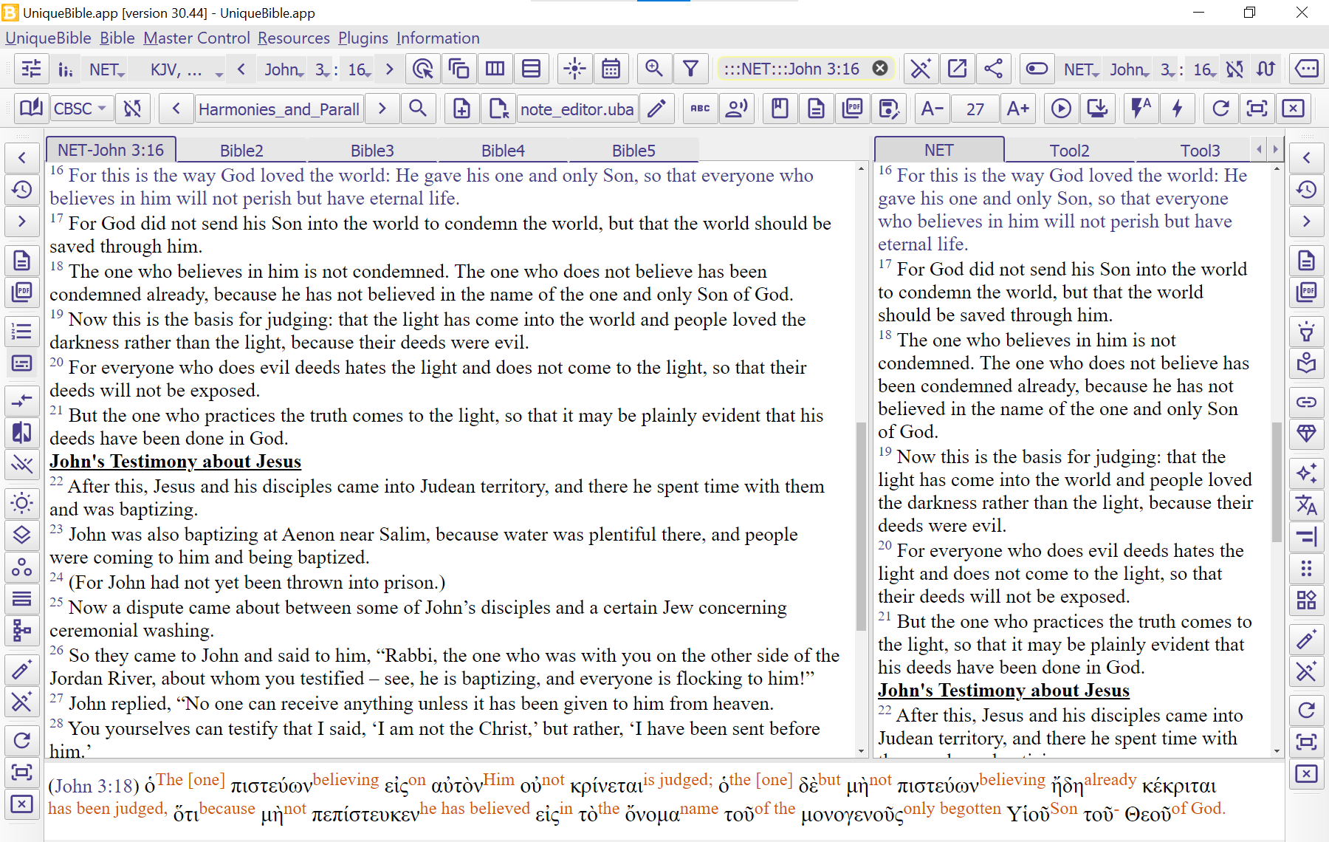Click the magnifier with plus search icon

(654, 69)
